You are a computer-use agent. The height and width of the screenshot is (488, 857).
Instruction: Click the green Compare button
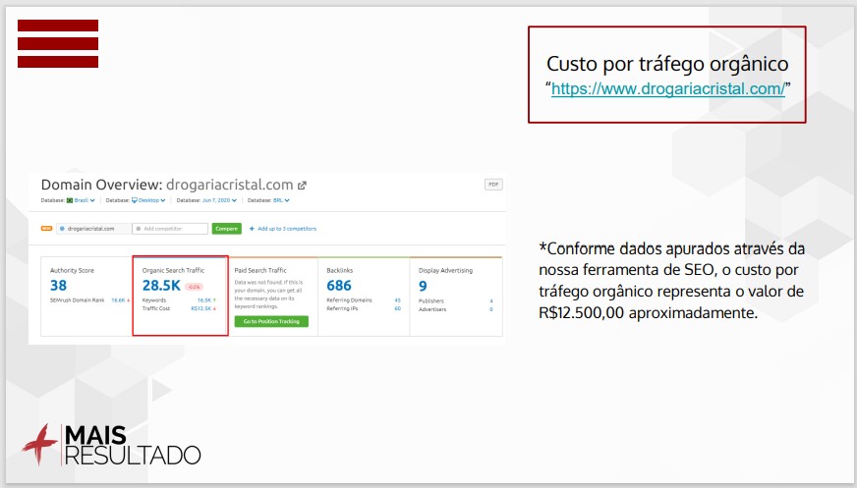[x=226, y=229]
